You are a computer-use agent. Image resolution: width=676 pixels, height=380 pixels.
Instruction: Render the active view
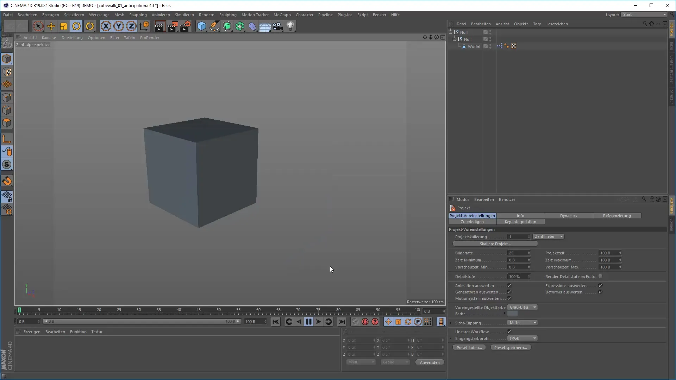tap(159, 26)
